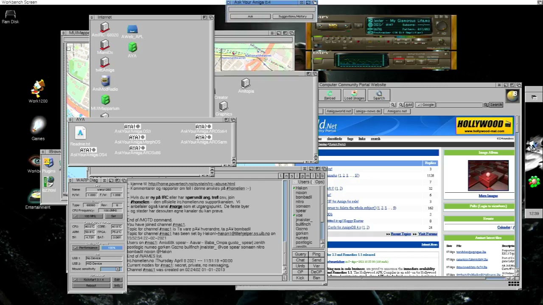
Task: Select user bombadil in IRC list
Action: (x=304, y=197)
